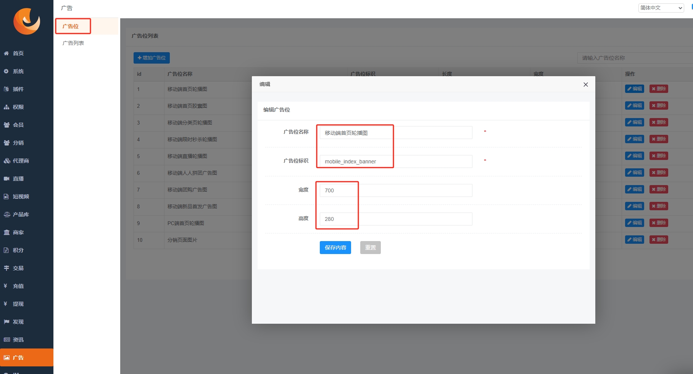Open the 会员 members sidebar item
Image resolution: width=693 pixels, height=374 pixels.
pyautogui.click(x=27, y=125)
